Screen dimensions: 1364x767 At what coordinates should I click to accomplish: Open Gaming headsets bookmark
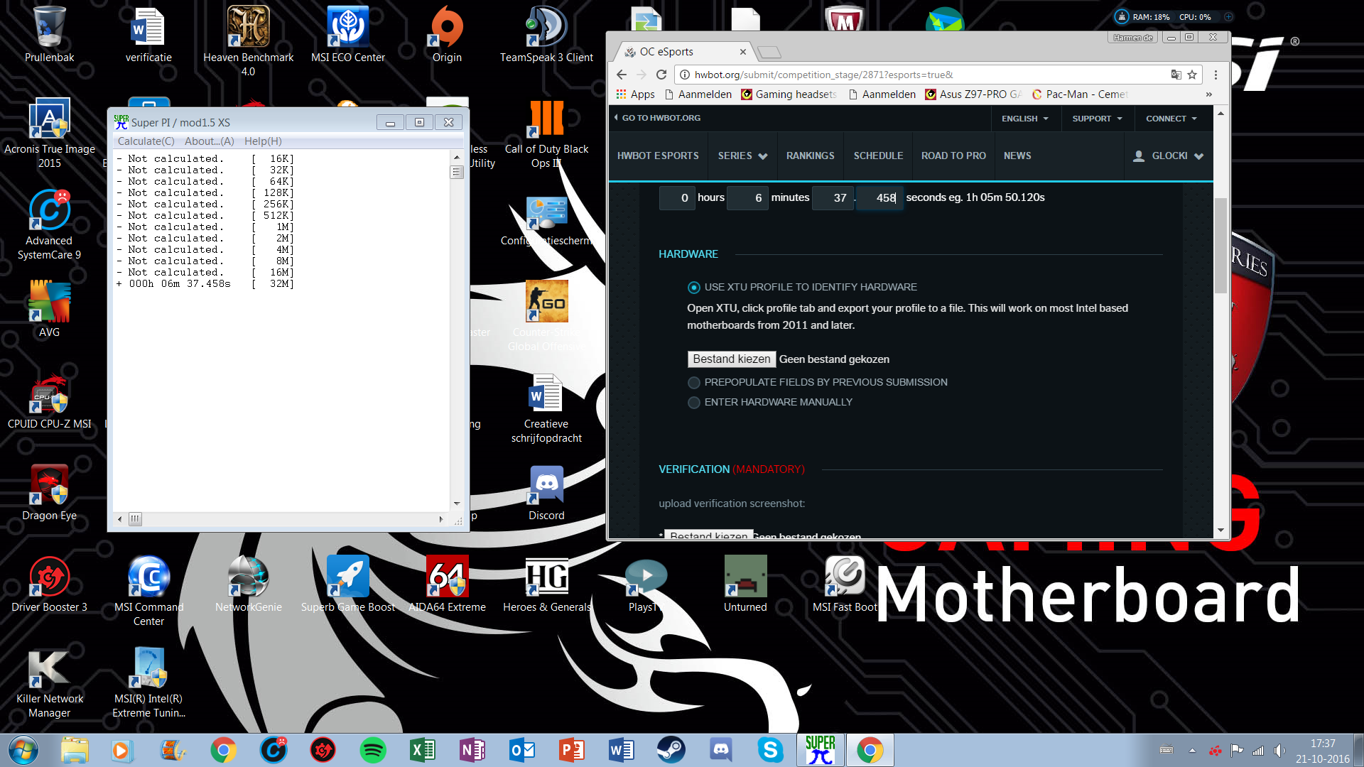point(789,94)
